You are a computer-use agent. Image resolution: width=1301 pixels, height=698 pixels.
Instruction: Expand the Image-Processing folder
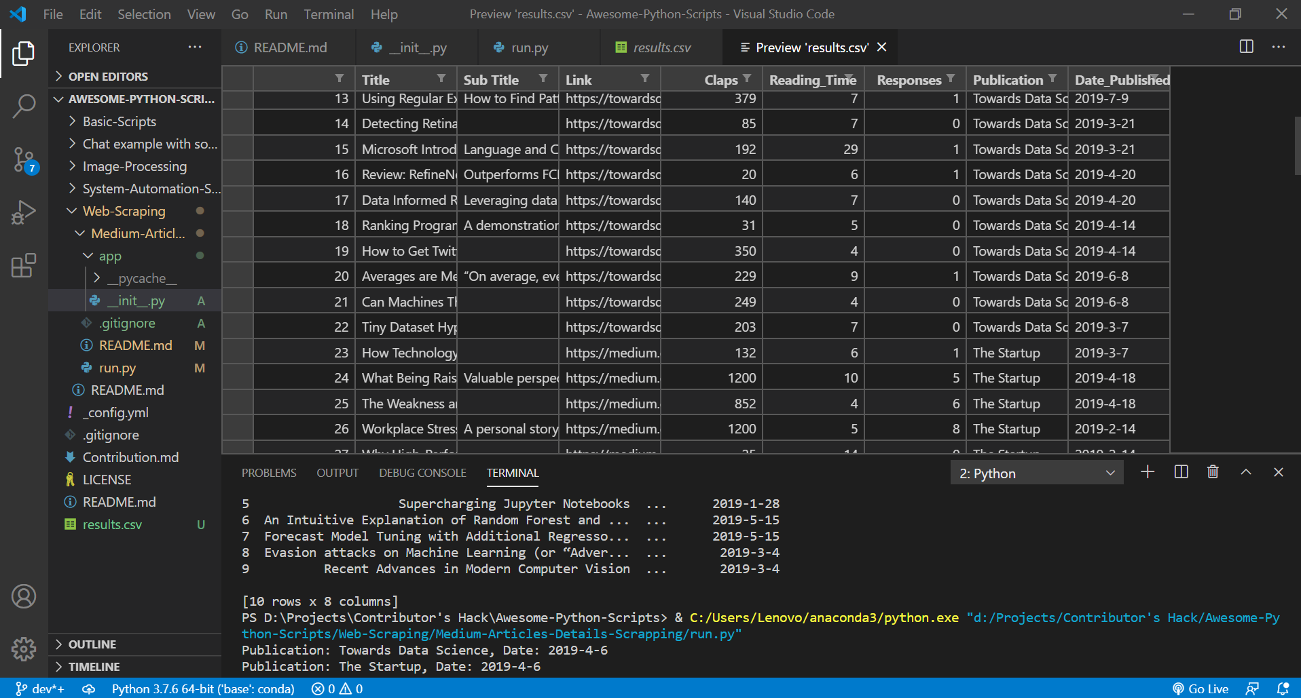[134, 166]
